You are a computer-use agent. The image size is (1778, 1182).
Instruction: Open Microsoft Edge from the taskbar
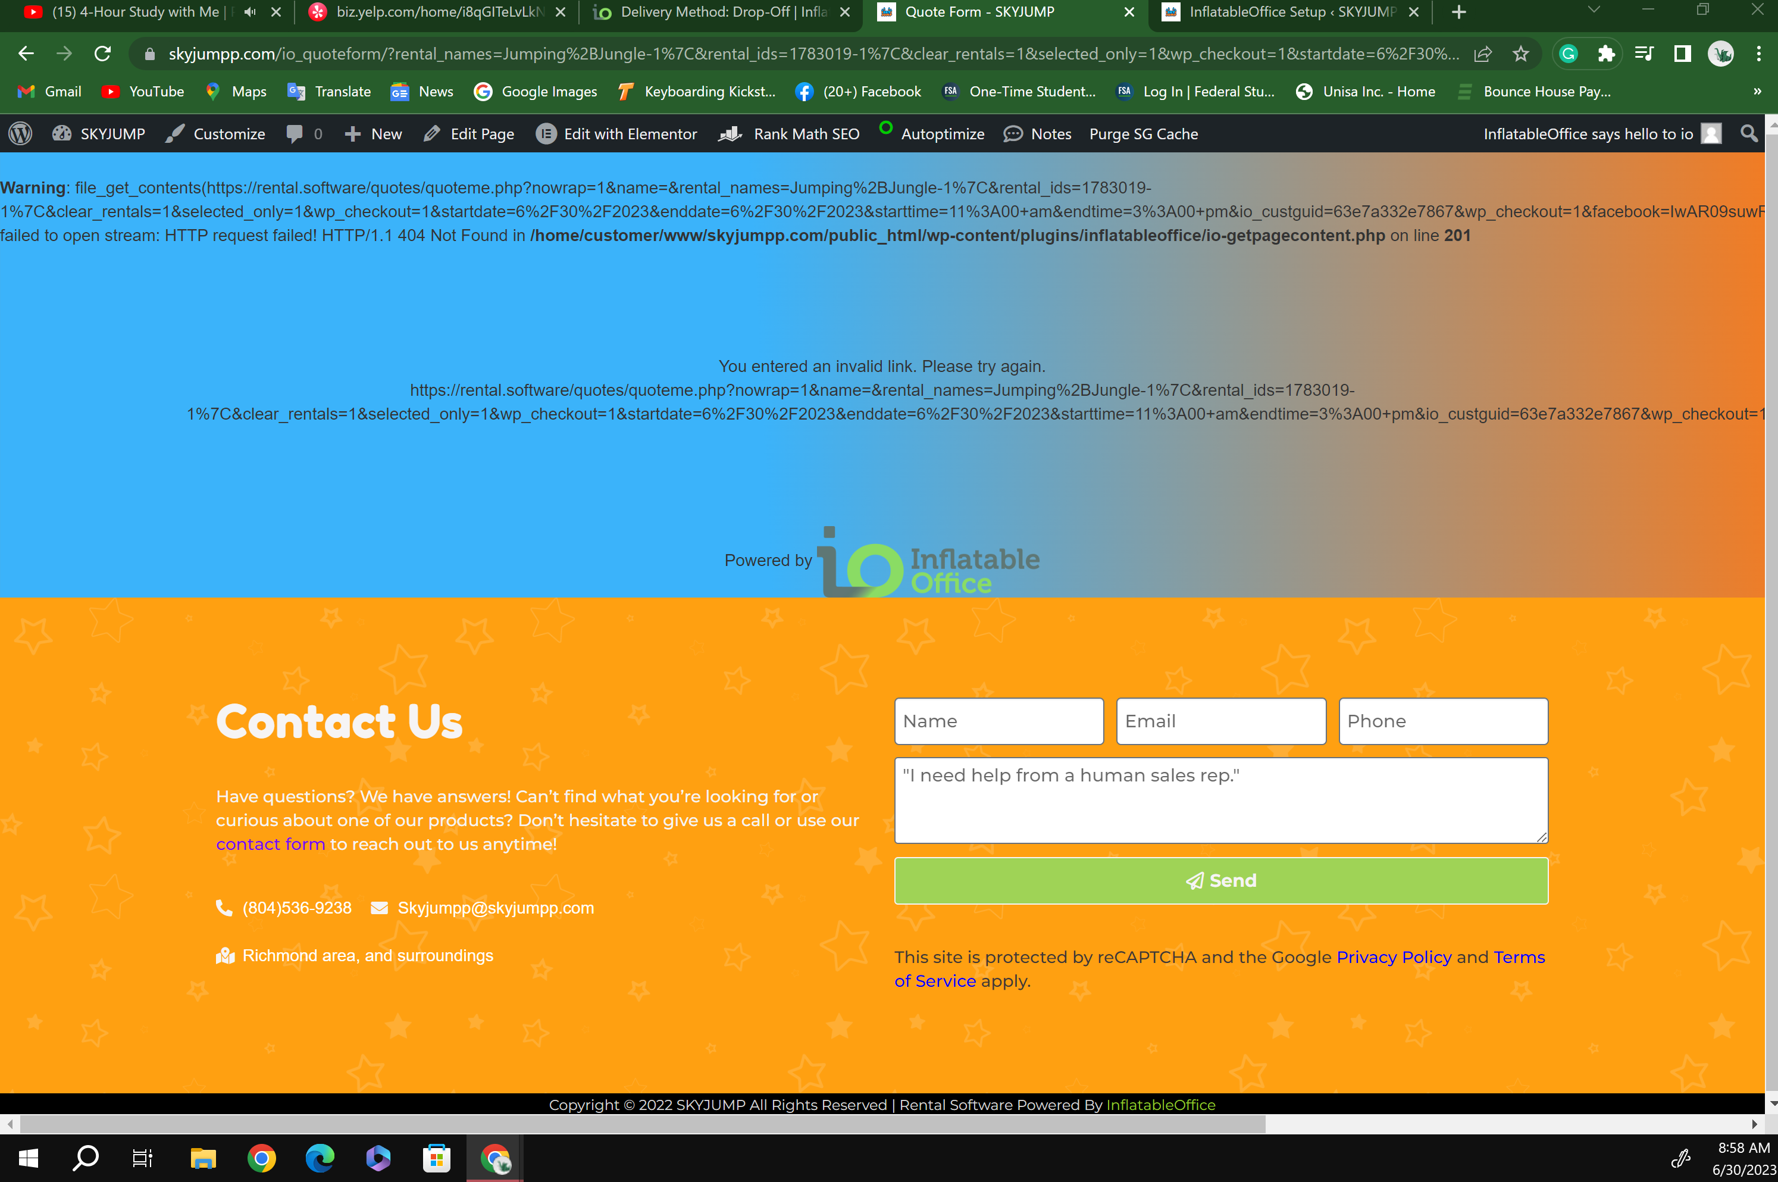pyautogui.click(x=320, y=1158)
